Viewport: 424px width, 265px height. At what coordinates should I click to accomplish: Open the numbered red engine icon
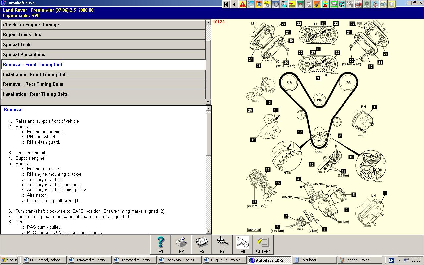pos(325,4)
